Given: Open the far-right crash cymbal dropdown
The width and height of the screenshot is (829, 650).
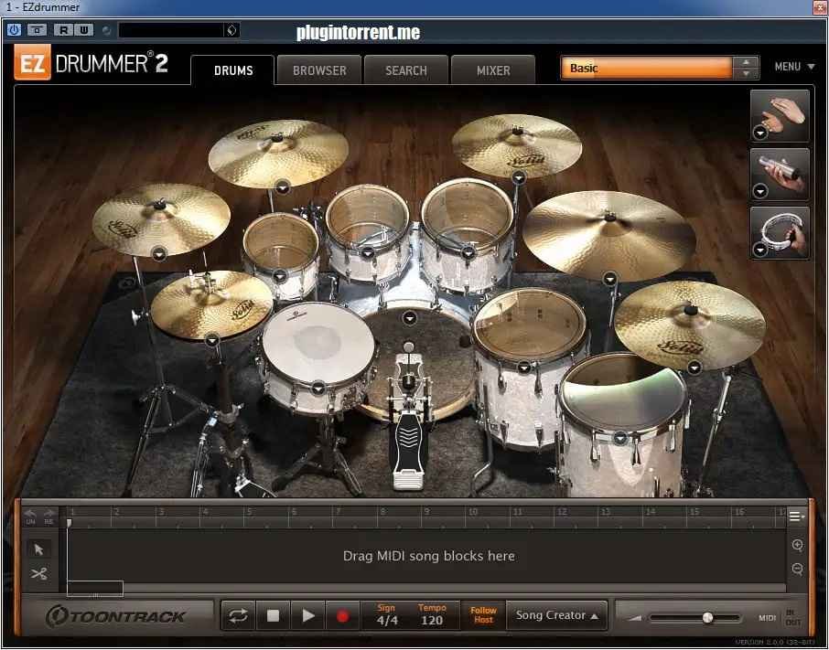Looking at the screenshot, I should [694, 367].
